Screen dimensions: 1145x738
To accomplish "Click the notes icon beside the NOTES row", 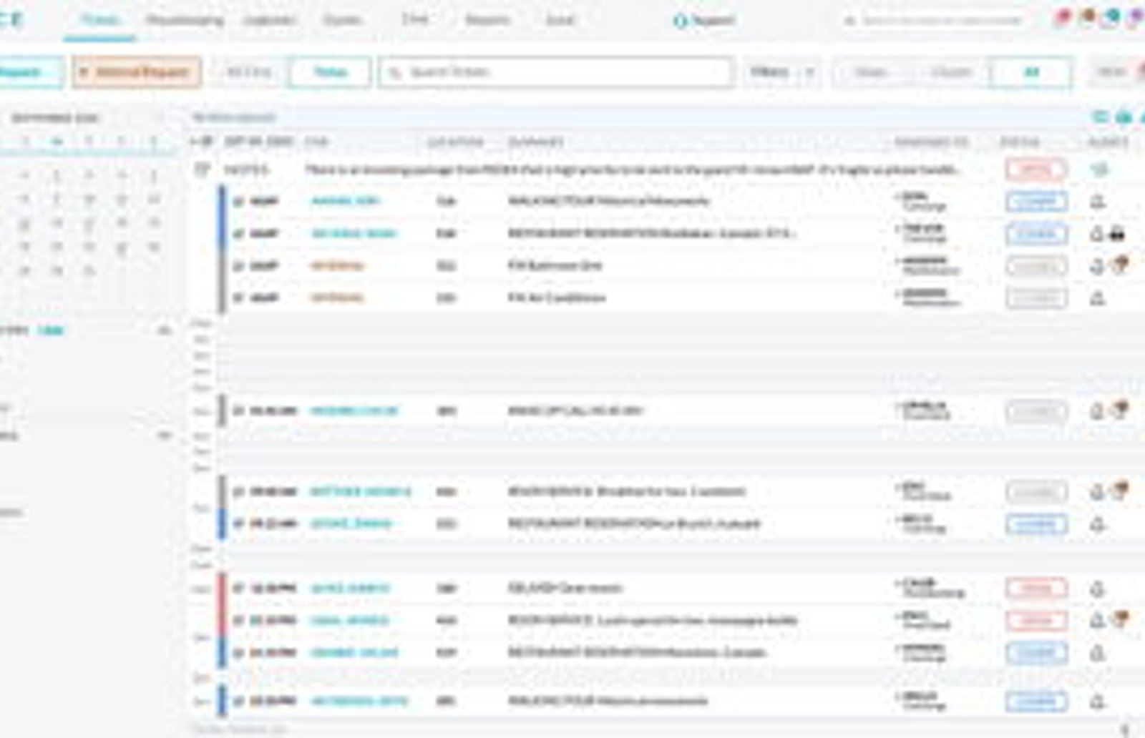I will tap(203, 169).
